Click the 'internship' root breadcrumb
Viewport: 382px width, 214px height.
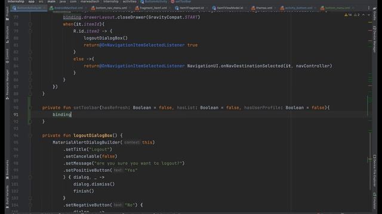pyautogui.click(x=16, y=1)
